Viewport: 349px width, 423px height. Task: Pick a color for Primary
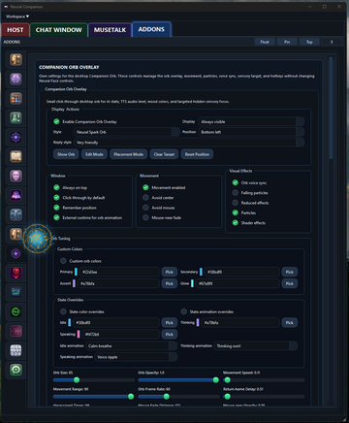[x=170, y=272]
